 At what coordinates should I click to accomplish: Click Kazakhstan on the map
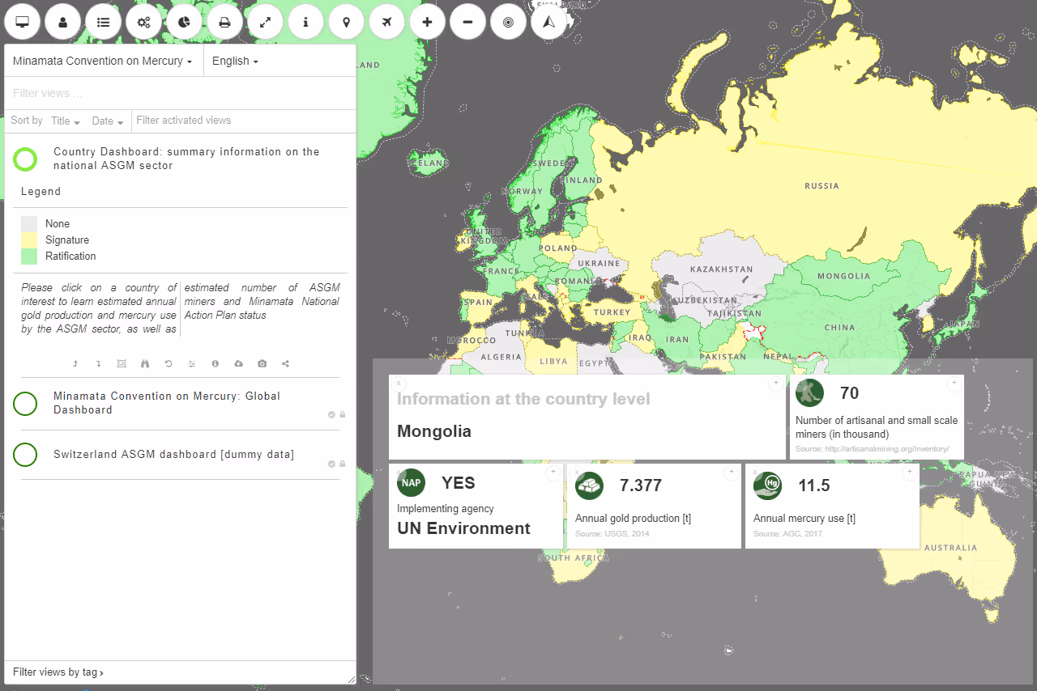click(x=721, y=269)
